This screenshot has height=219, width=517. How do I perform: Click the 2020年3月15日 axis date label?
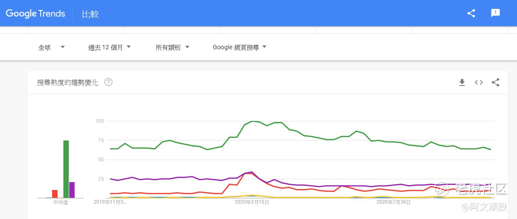(x=252, y=202)
